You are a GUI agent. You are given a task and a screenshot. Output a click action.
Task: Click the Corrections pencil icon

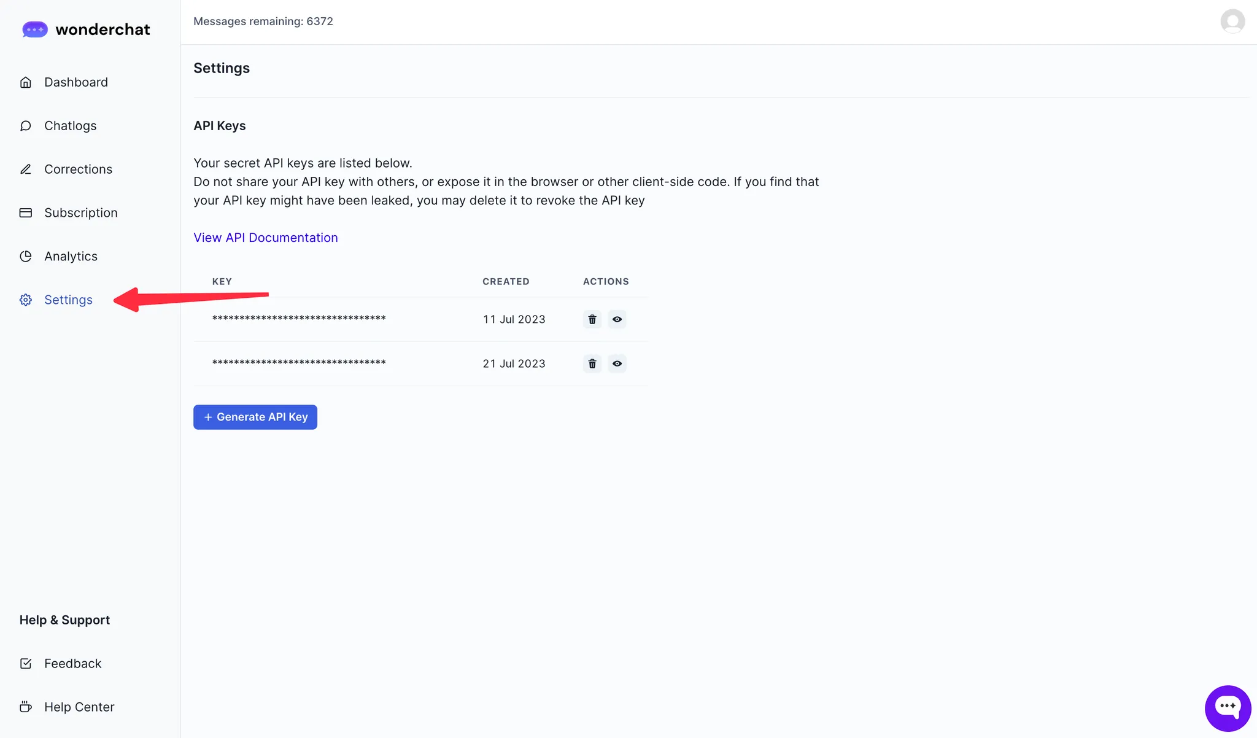point(26,169)
